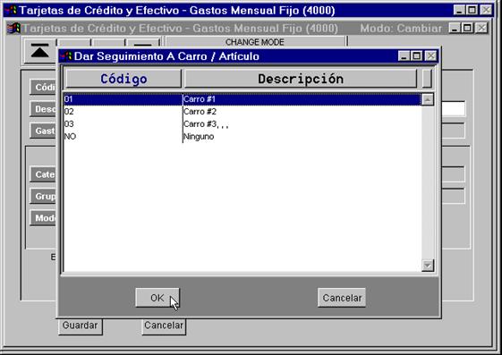Minimize the Dar Seguimiento A Carro dialog
The width and height of the screenshot is (502, 355).
point(404,56)
